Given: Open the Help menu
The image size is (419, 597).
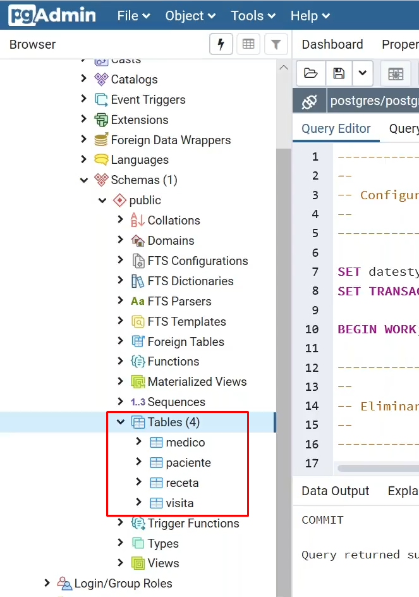Looking at the screenshot, I should [310, 16].
